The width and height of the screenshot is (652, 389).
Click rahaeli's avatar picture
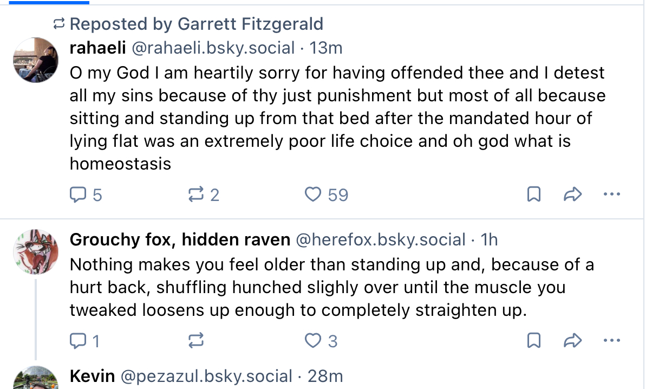pos(35,60)
